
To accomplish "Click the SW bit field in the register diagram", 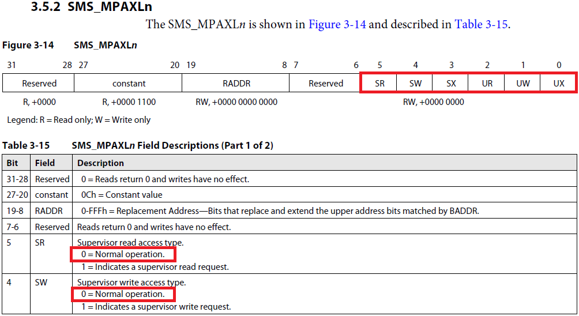I will [x=415, y=84].
